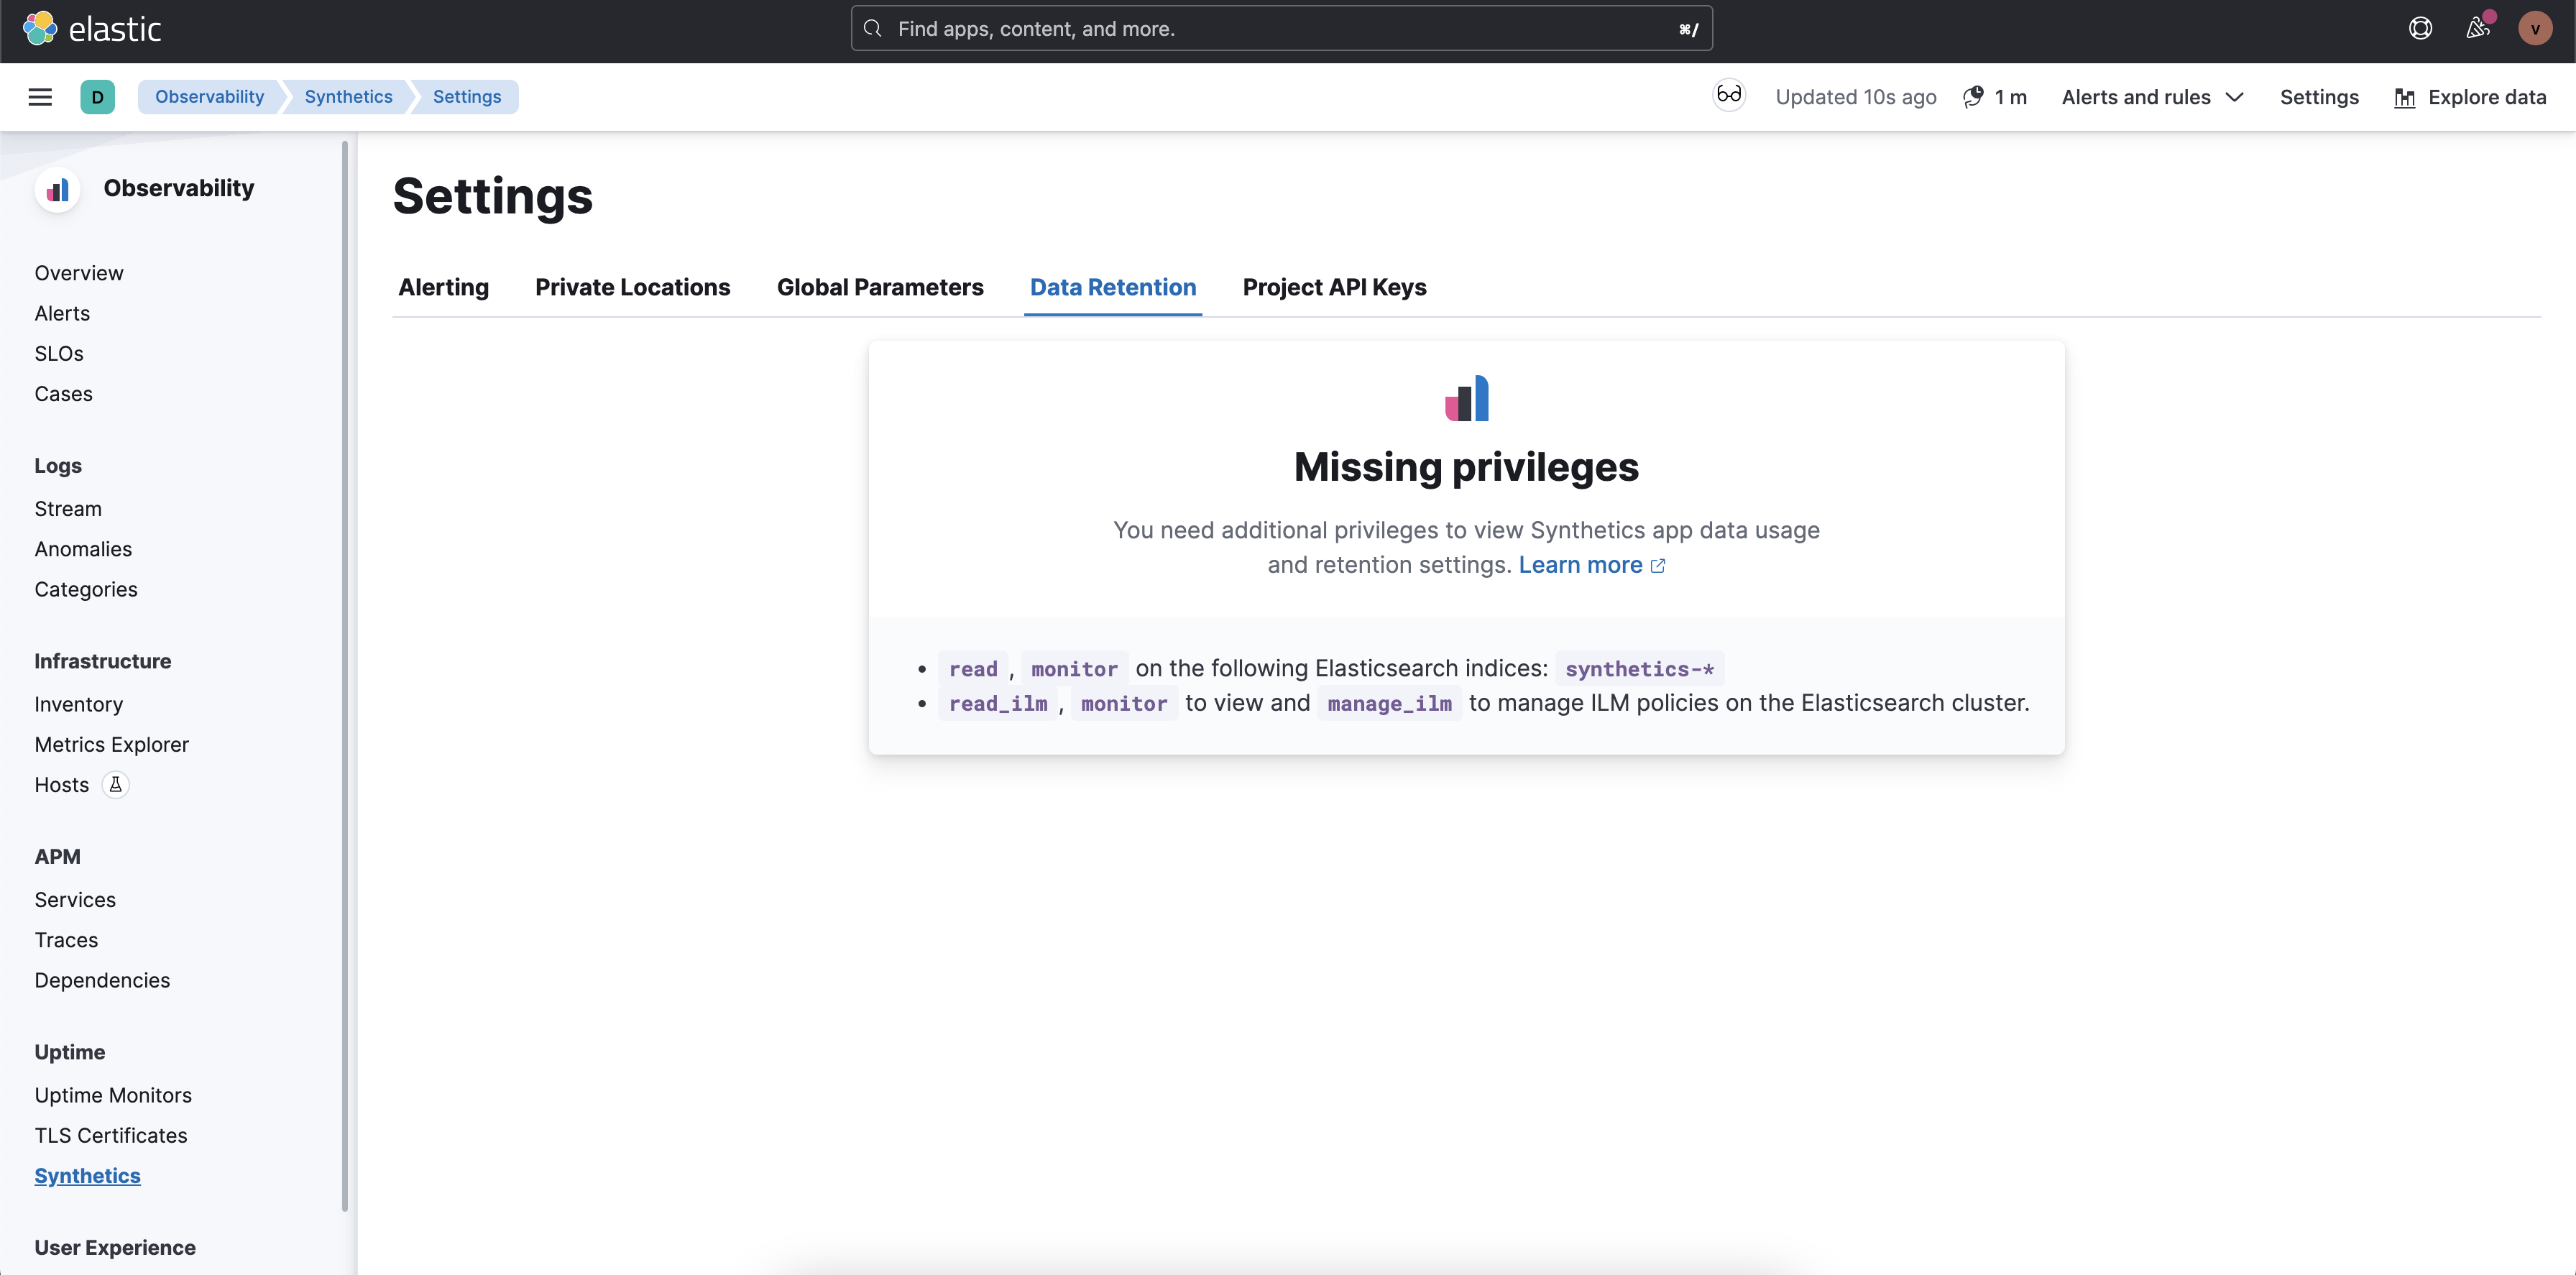Open the newsfeed party-popper icon with notification dot
This screenshot has width=2576, height=1275.
2478,28
